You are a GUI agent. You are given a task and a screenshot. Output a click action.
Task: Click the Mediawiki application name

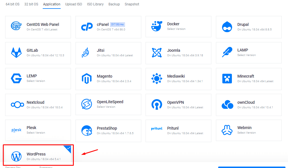point(176,76)
